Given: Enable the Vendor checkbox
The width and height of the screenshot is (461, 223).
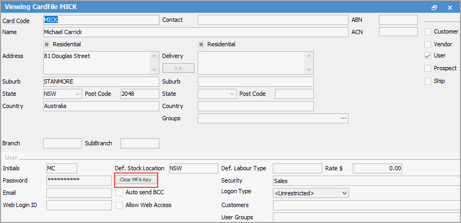Looking at the screenshot, I should pos(427,44).
